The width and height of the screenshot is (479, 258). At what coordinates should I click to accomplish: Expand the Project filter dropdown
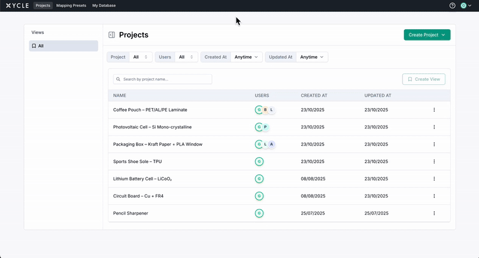point(140,57)
